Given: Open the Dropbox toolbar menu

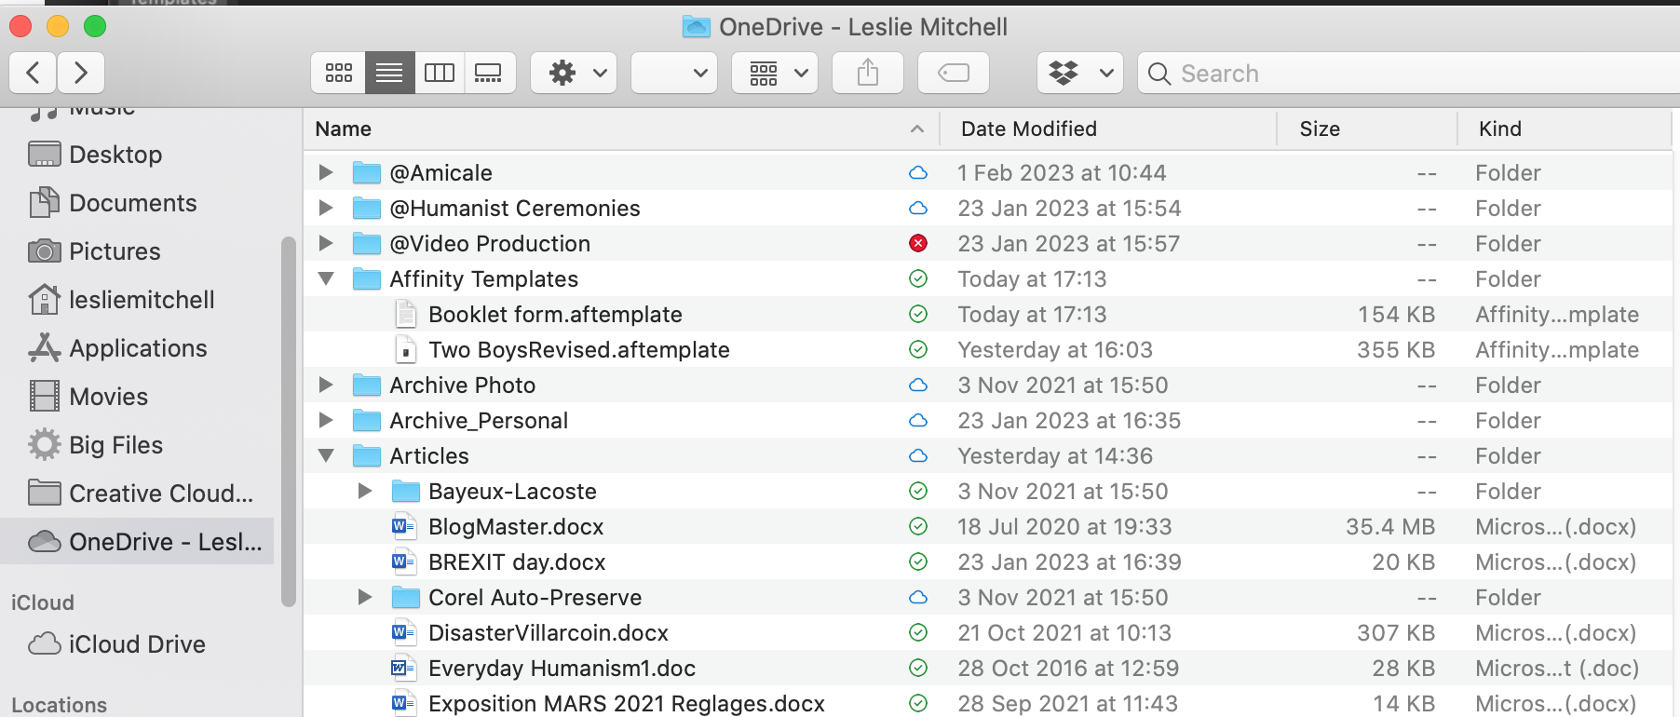Looking at the screenshot, I should click(x=1080, y=73).
